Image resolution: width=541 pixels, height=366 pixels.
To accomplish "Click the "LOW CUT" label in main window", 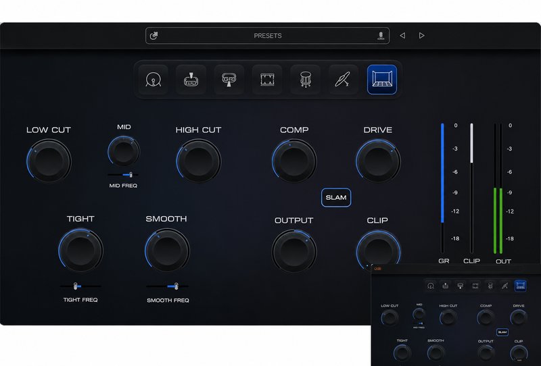I will [x=49, y=130].
